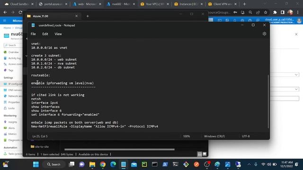Viewport: 303px width, 170px height.
Task: Open Tags in Azure sidebar
Action: (x=10, y=70)
